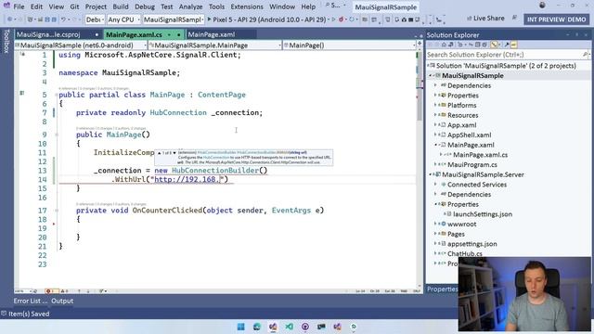This screenshot has height=334, width=594.
Task: Click the split editor icon above the scrollbar
Action: pyautogui.click(x=420, y=44)
